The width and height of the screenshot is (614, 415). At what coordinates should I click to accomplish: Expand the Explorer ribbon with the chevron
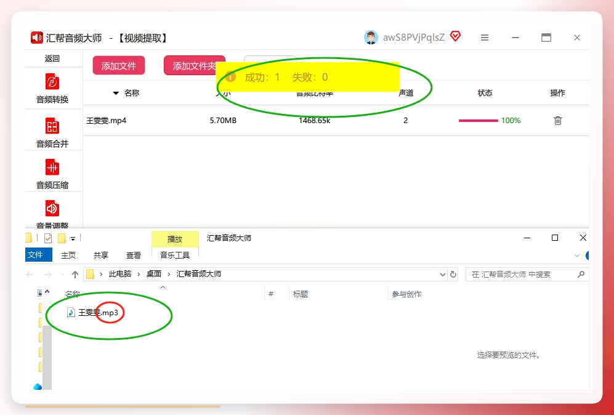click(577, 256)
